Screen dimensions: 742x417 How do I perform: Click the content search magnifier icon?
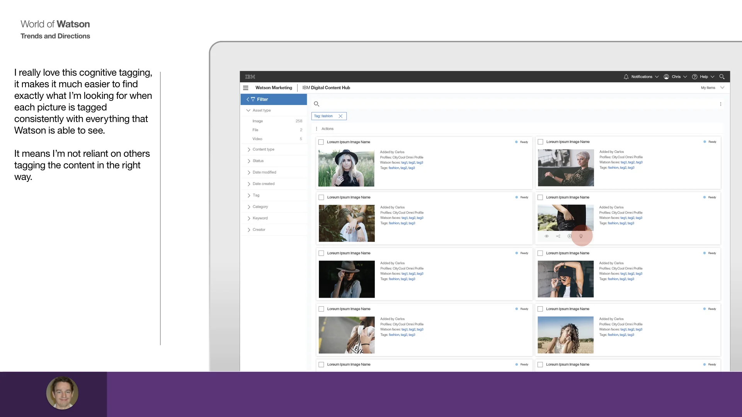pyautogui.click(x=317, y=104)
